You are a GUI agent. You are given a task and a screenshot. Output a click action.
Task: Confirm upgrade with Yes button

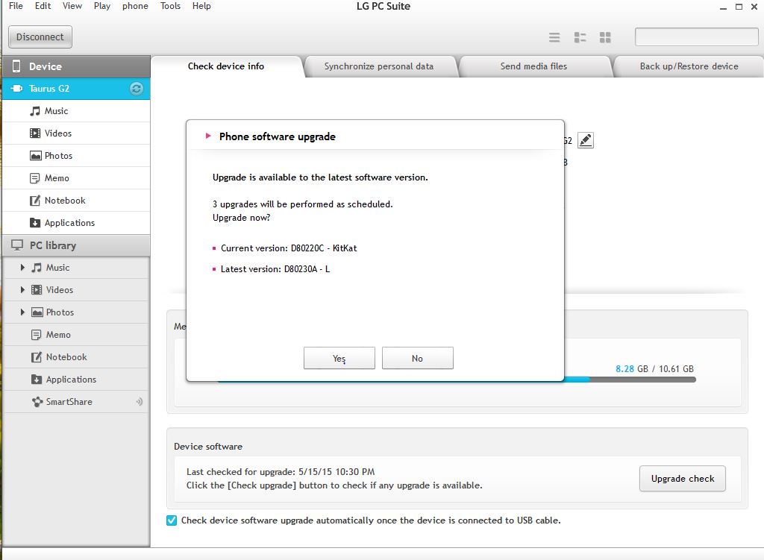[x=339, y=358]
